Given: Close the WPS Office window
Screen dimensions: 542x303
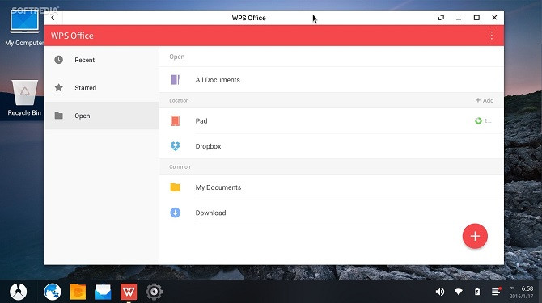Looking at the screenshot, I should click(494, 18).
